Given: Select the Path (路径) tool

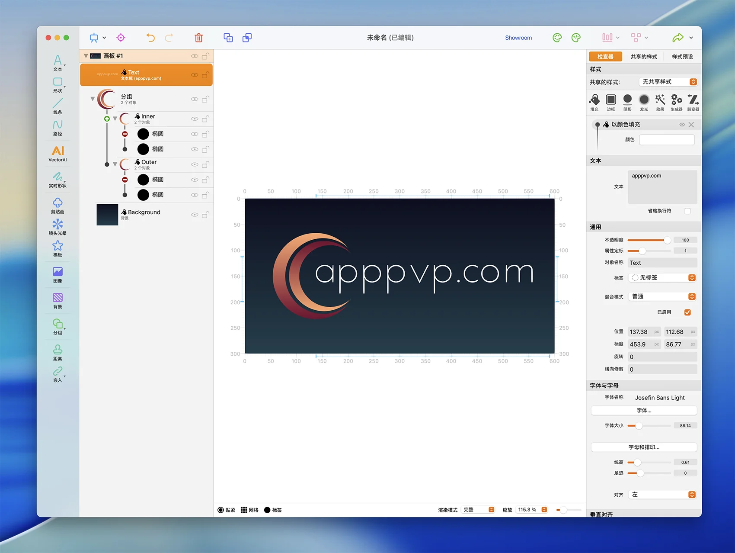Looking at the screenshot, I should pyautogui.click(x=58, y=127).
